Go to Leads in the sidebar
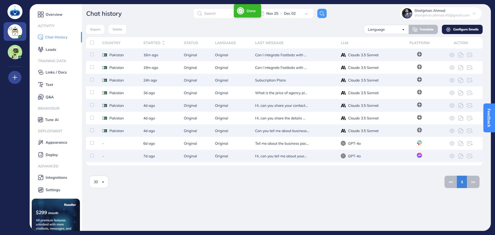 (x=51, y=50)
